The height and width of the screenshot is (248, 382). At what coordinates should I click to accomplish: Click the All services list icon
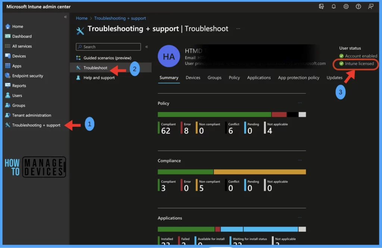pos(8,46)
